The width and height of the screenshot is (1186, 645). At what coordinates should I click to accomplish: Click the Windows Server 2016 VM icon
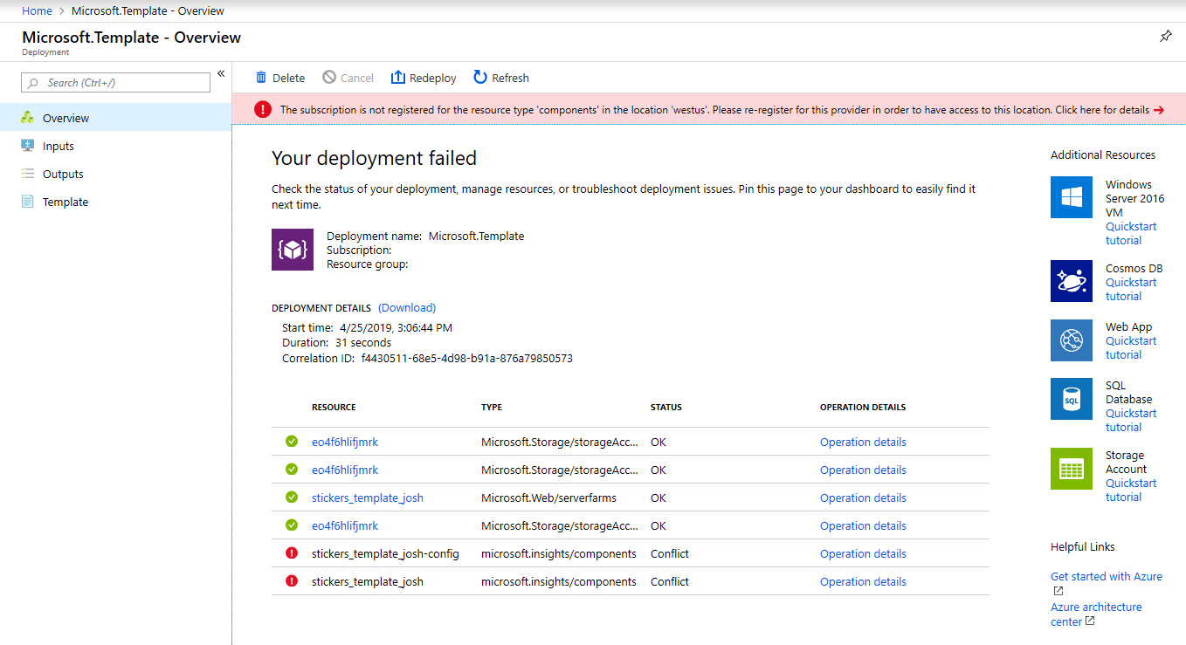tap(1072, 197)
